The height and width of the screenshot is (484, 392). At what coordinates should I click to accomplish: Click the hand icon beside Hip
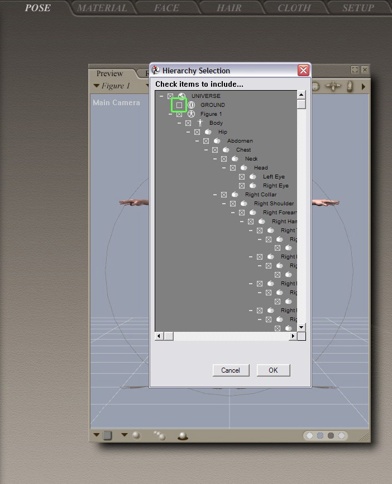coord(208,132)
